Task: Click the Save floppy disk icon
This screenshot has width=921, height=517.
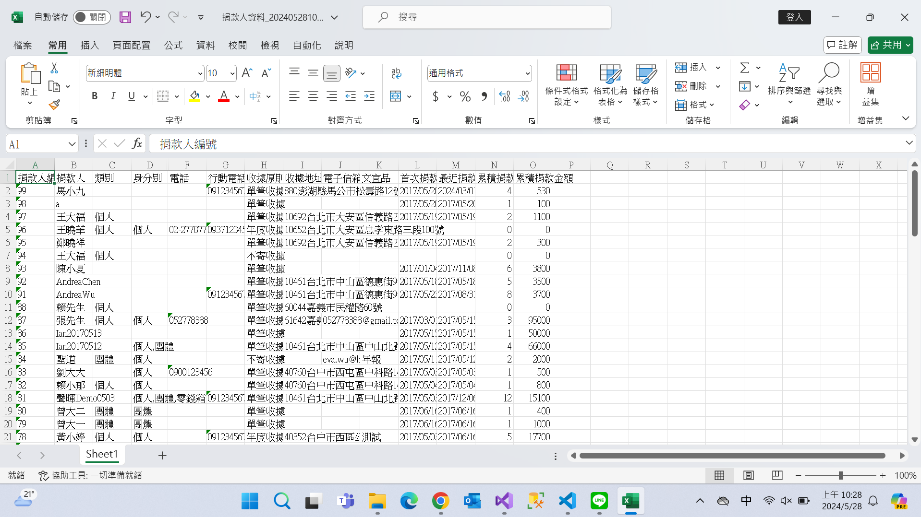Action: tap(125, 17)
